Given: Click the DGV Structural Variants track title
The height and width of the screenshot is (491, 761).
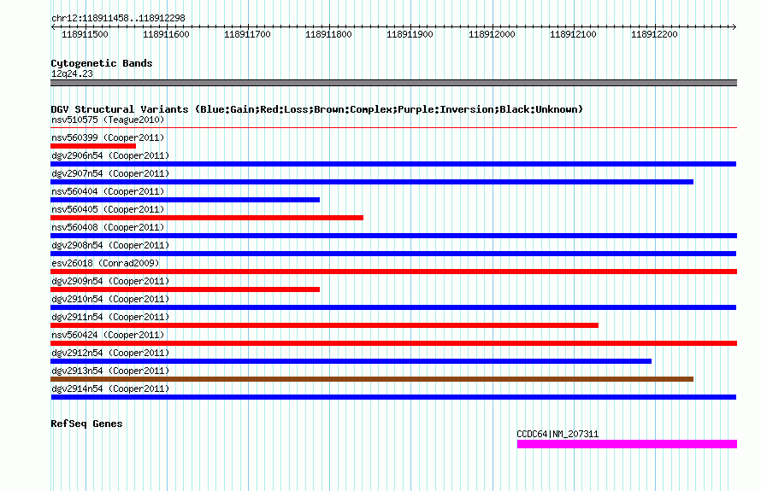Looking at the screenshot, I should coord(316,109).
